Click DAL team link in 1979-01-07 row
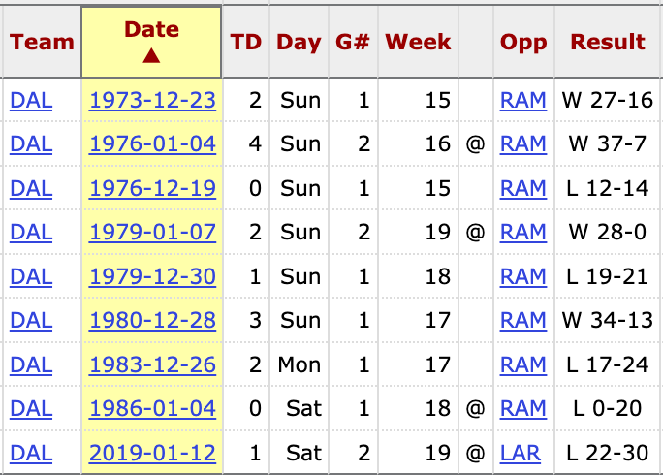663x475 pixels. point(31,232)
